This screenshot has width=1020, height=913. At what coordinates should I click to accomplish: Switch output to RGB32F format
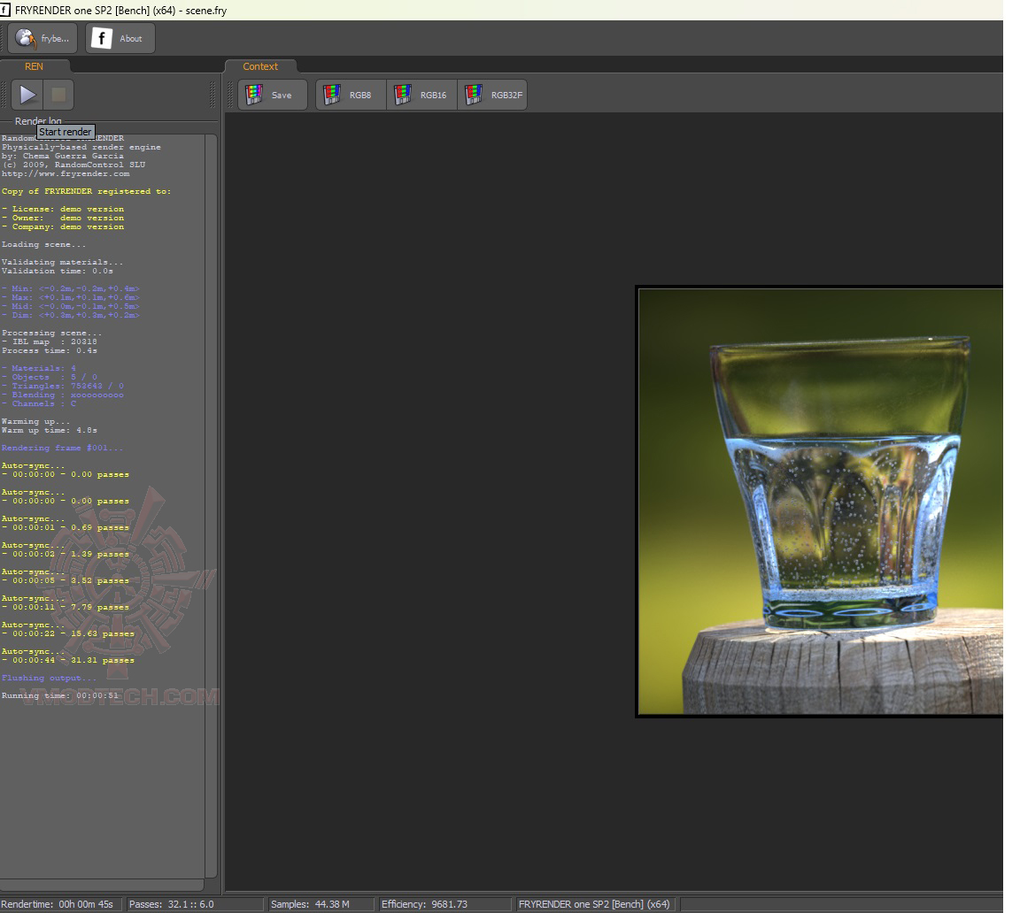pyautogui.click(x=492, y=95)
